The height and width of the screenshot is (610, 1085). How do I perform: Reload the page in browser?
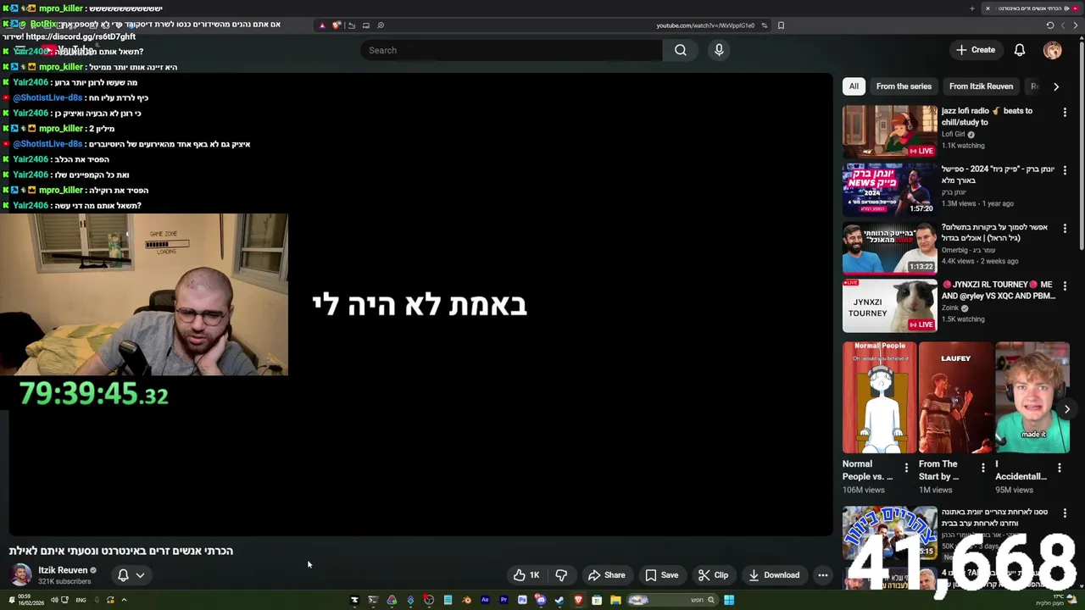click(x=1050, y=25)
